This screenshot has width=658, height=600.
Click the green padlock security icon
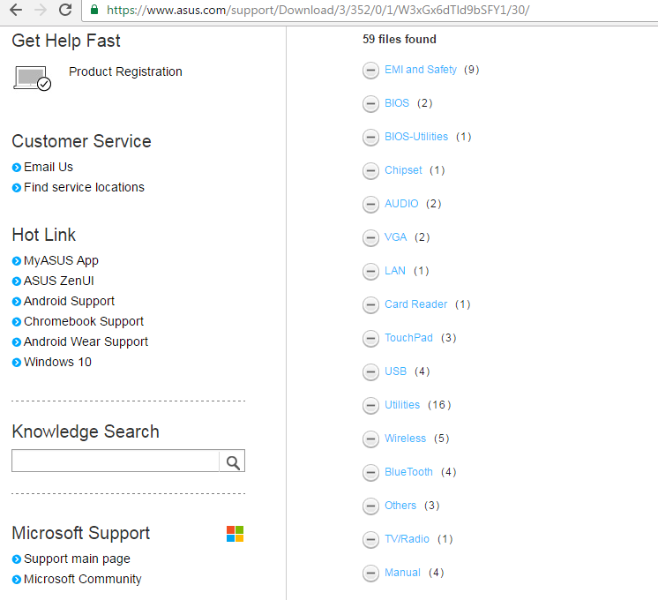coord(94,11)
